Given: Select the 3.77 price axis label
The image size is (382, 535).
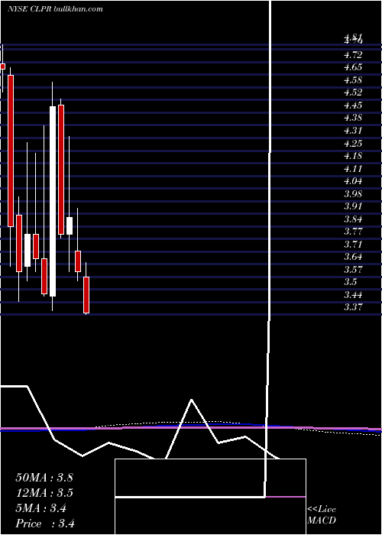Looking at the screenshot, I should (353, 232).
